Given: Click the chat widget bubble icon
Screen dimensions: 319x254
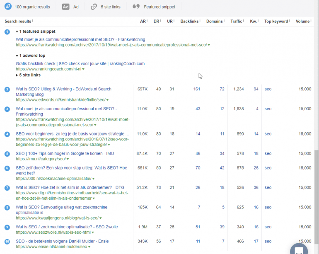Looking at the screenshot, I should click(299, 249).
